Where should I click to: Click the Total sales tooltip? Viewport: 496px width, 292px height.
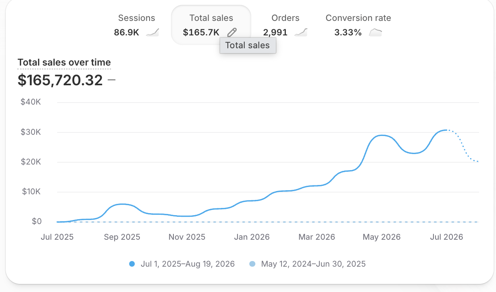click(248, 45)
